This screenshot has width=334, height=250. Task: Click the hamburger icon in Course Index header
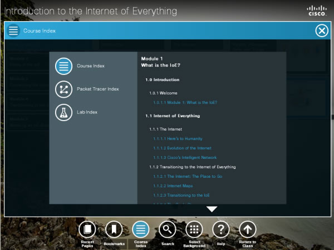[x=13, y=31]
